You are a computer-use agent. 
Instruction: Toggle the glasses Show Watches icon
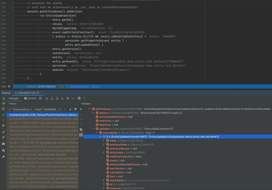81,135
